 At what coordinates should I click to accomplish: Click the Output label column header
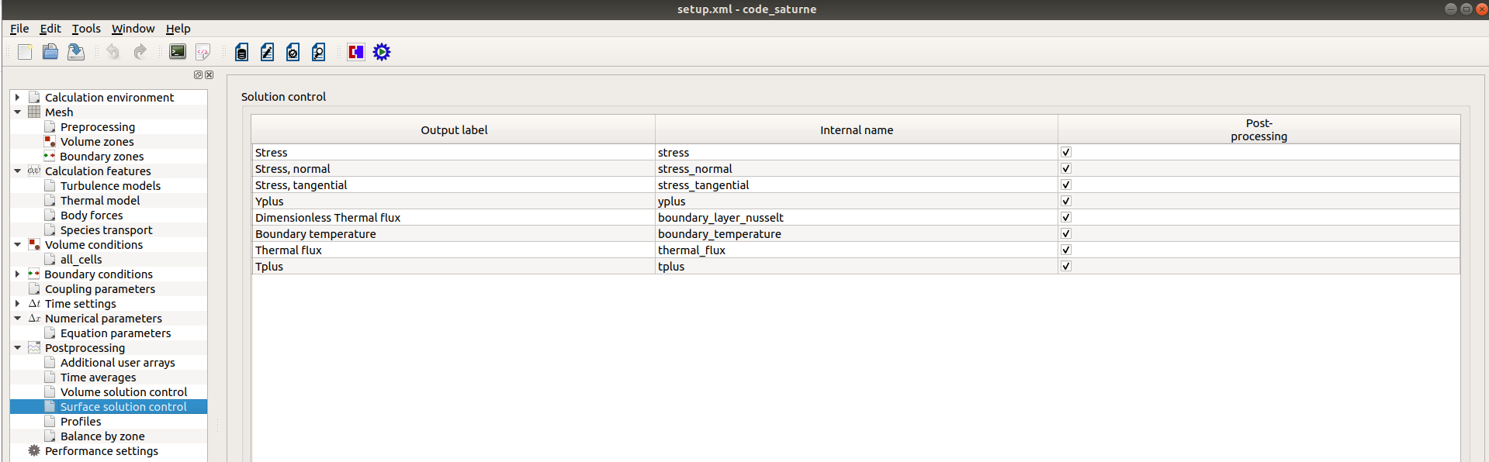tap(454, 130)
